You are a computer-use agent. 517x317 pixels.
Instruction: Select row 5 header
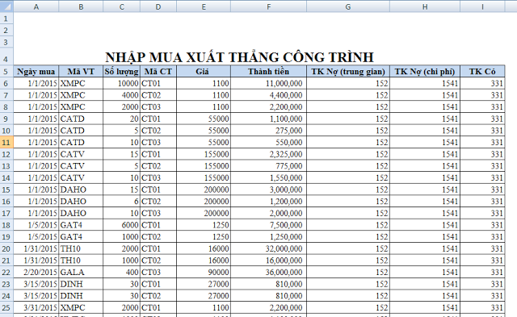click(x=6, y=72)
